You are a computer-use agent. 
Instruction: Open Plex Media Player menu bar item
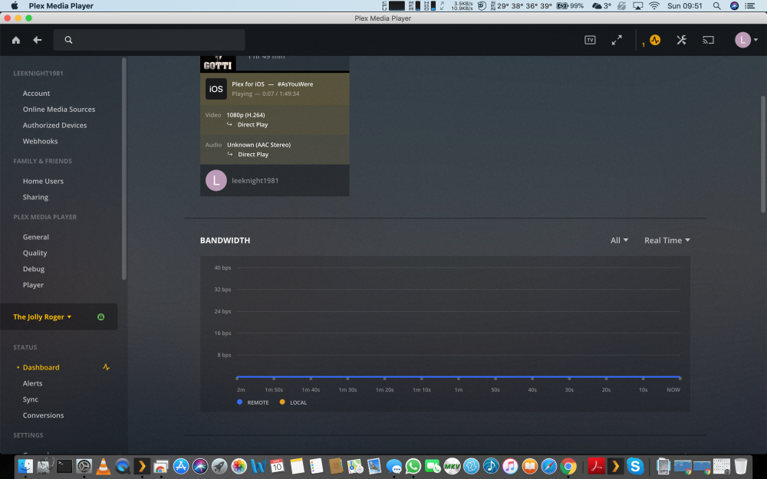[61, 6]
